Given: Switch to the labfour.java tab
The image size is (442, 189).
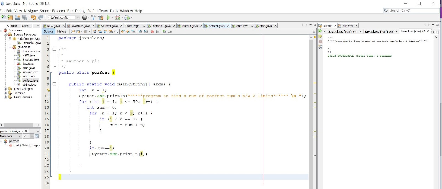Looking at the screenshot, I should tap(190, 26).
